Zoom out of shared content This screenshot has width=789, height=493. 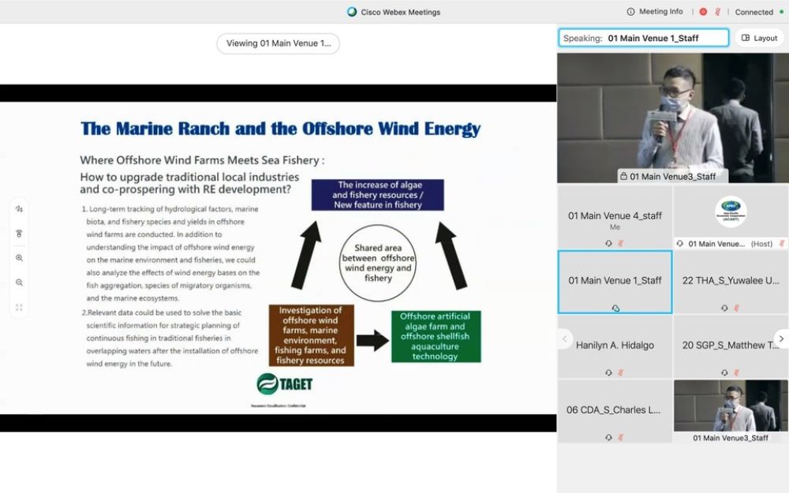[x=19, y=282]
